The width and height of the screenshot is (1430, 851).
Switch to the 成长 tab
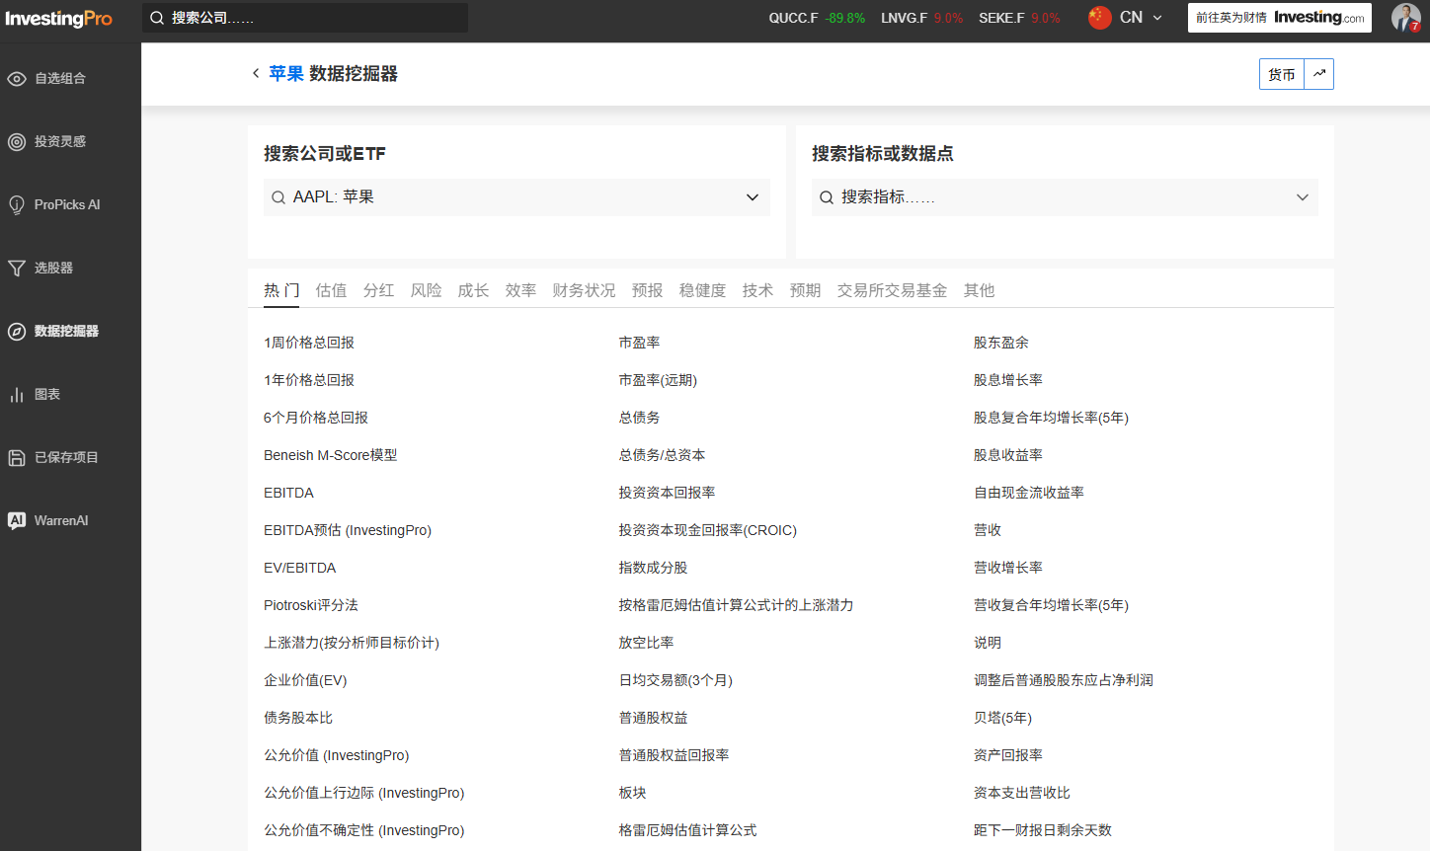473,290
